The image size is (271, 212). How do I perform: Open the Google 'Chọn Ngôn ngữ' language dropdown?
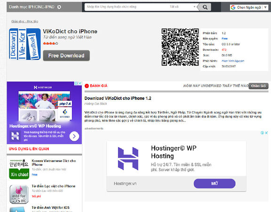coord(249,7)
